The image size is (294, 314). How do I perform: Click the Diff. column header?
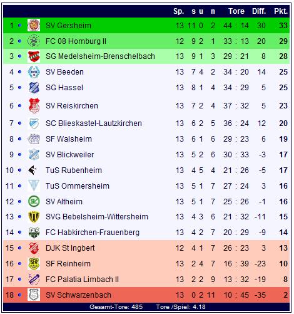tap(259, 11)
